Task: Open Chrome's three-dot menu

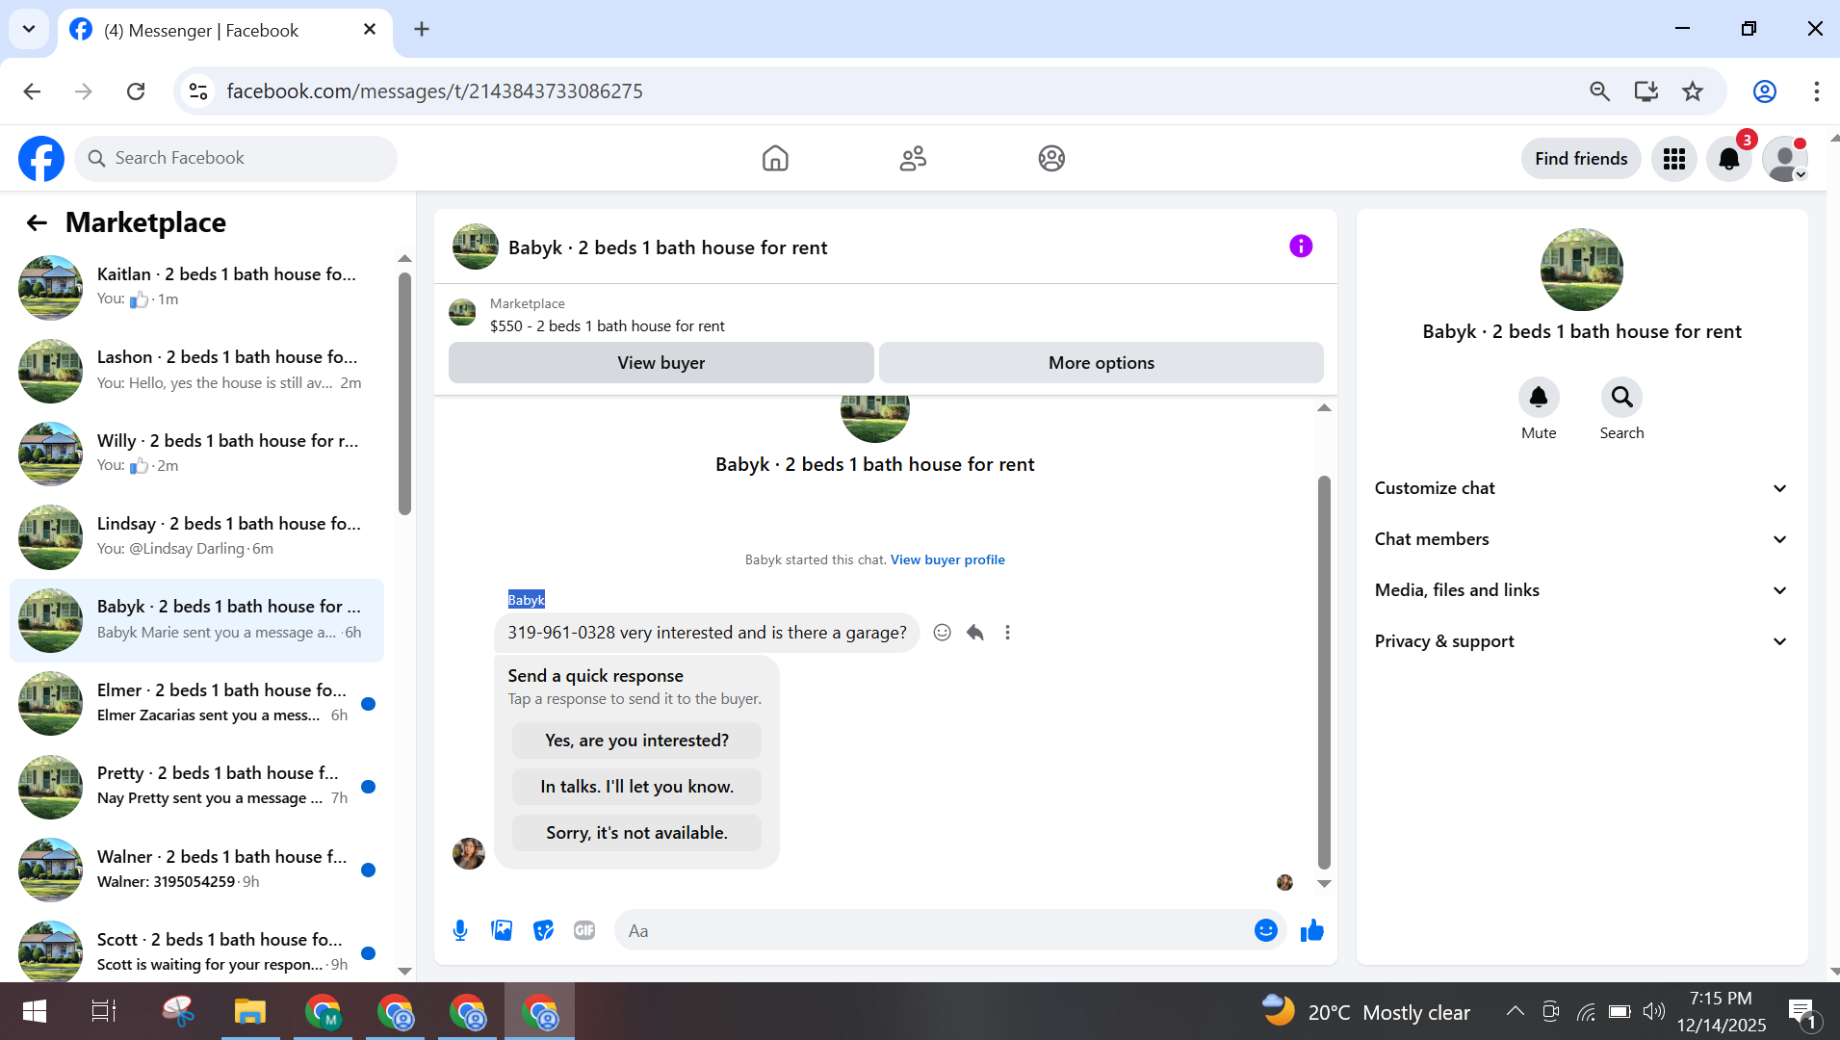Action: pos(1816,91)
